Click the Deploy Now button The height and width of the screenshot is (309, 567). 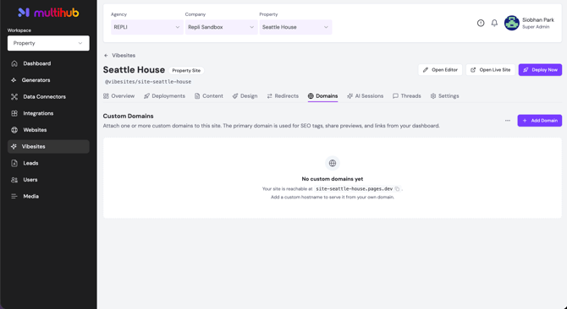[x=540, y=70]
